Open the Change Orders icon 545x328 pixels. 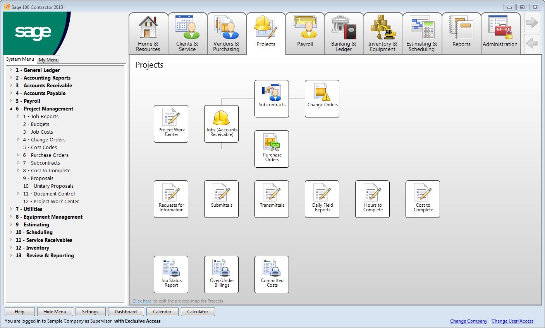pyautogui.click(x=322, y=99)
